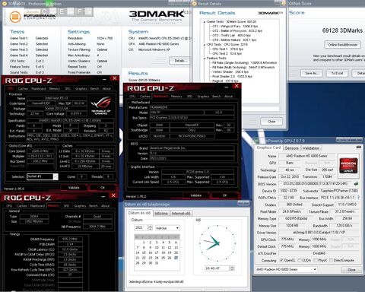Close the CPU-Z window showing the Memory tab
Image resolution: width=365 pixels, height=292 pixels.
tap(113, 195)
